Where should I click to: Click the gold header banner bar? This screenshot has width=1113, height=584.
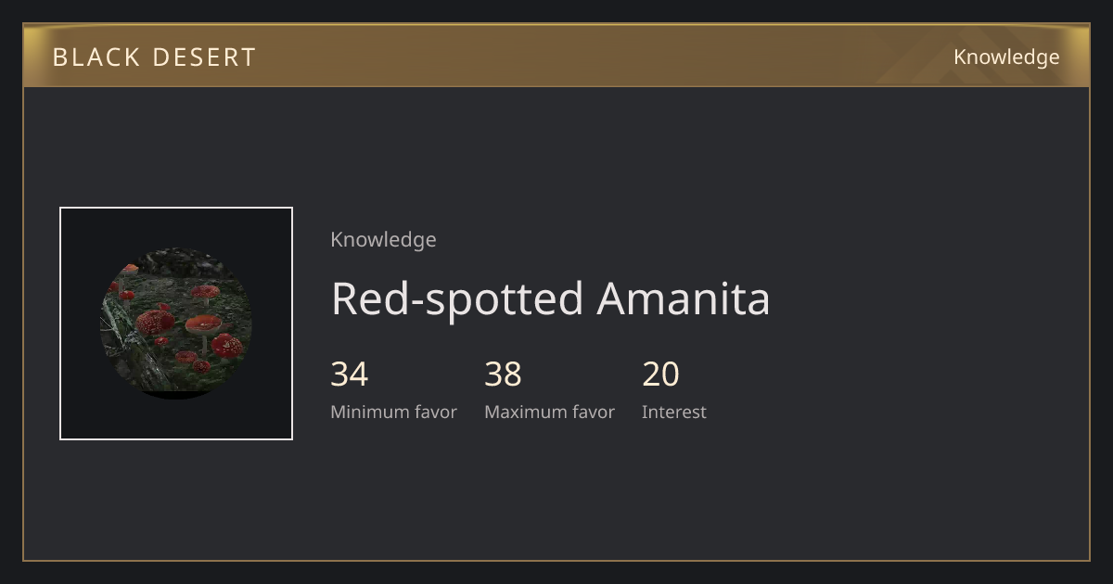(556, 56)
